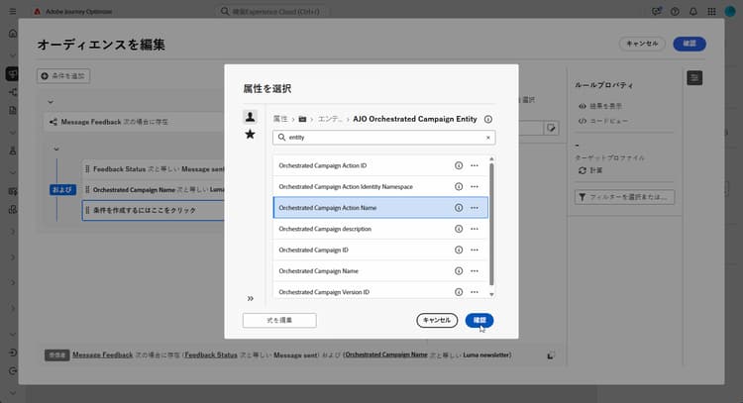Click info icon for Orchestrated Campaign Name row
This screenshot has width=743, height=403.
tap(459, 271)
